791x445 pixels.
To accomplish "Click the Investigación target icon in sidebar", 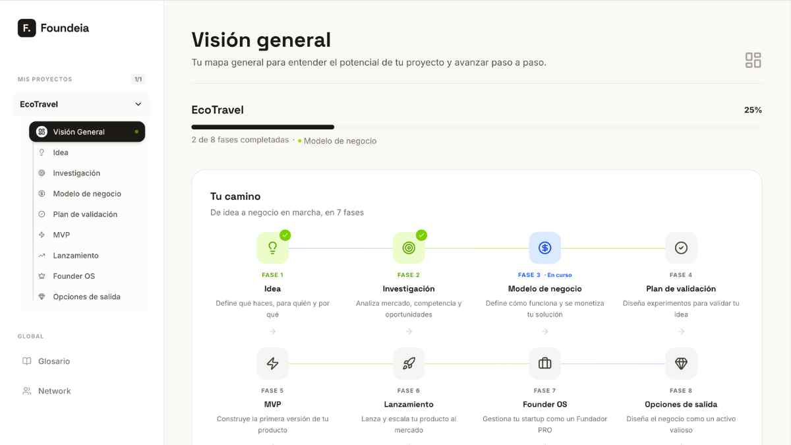I will [42, 173].
